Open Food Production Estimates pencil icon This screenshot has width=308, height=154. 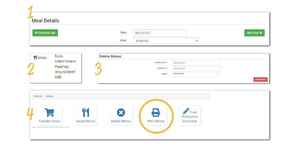tap(186, 111)
